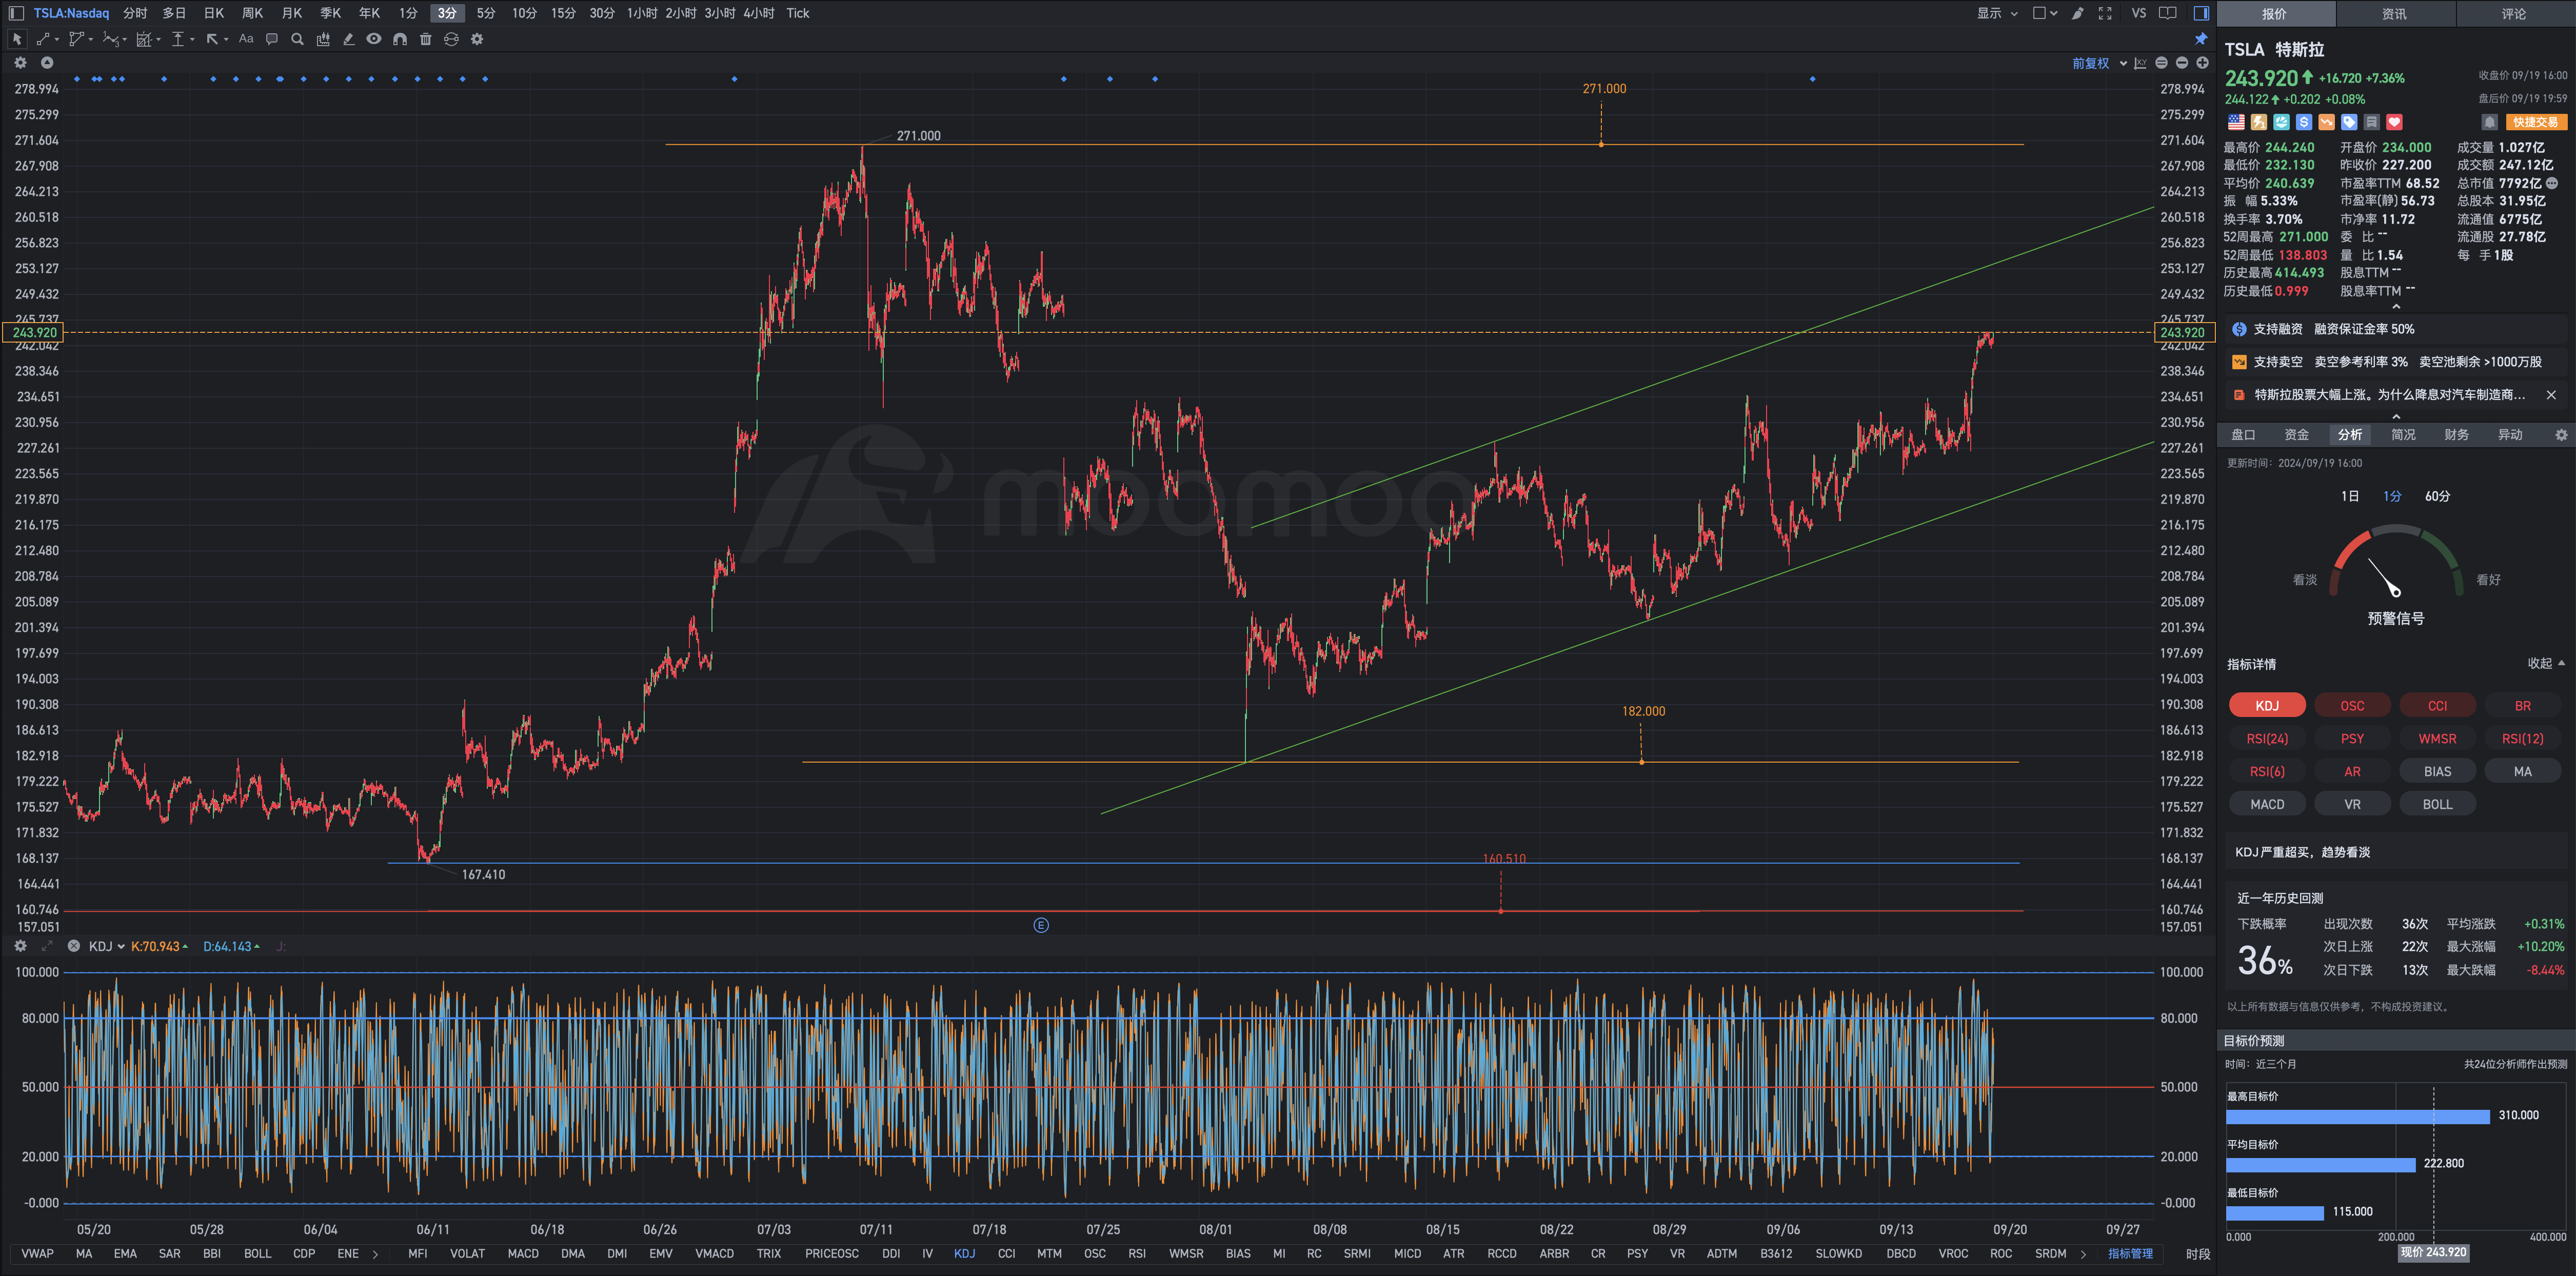
Task: Click the earnings E marker on chart
Action: pos(1040,925)
